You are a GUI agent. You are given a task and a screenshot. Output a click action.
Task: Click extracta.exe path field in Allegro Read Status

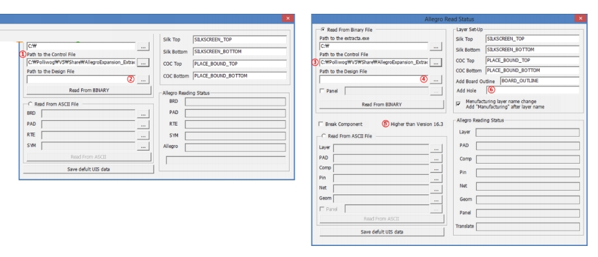[x=374, y=46]
